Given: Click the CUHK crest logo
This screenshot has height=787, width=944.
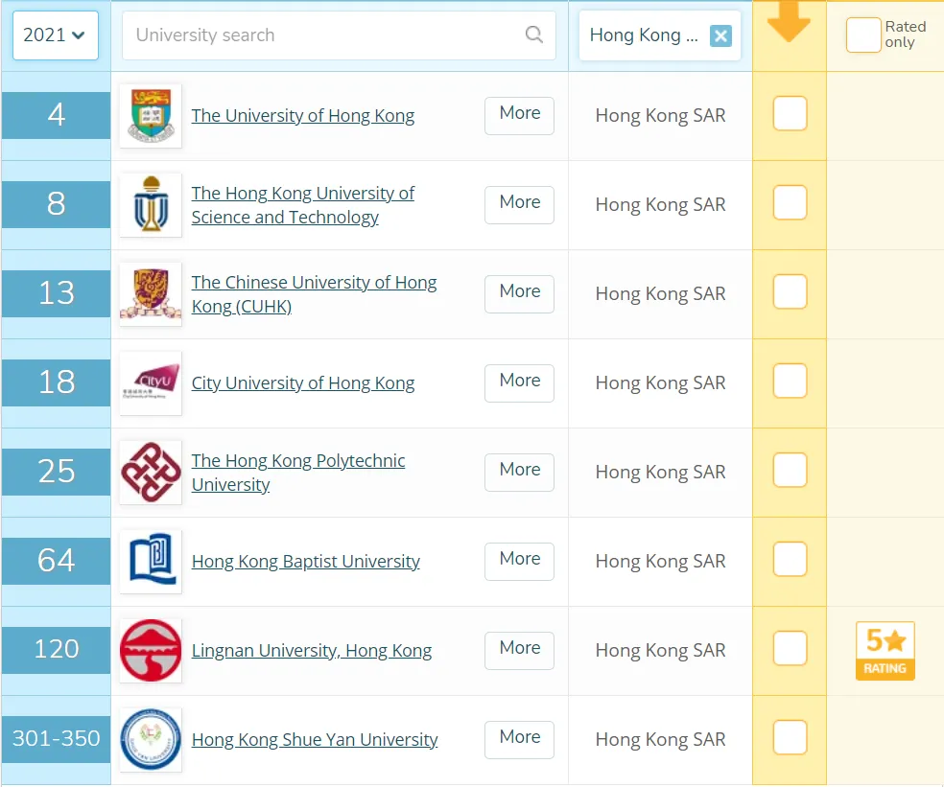Looking at the screenshot, I should point(151,294).
